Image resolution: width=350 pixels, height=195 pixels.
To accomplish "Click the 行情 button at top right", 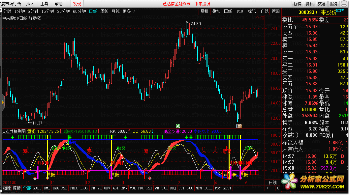I will coord(297,4).
